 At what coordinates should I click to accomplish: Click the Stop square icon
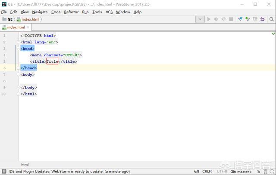(x=231, y=19)
